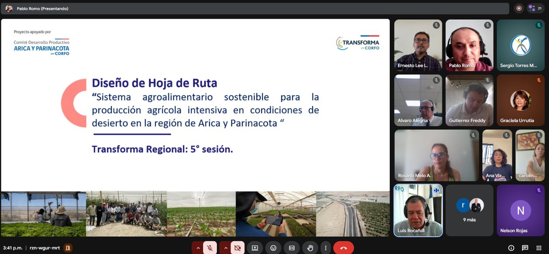The height and width of the screenshot is (254, 549).
Task: Click the slide title 'Diseño de Hoja de Ruta'
Action: coord(155,83)
